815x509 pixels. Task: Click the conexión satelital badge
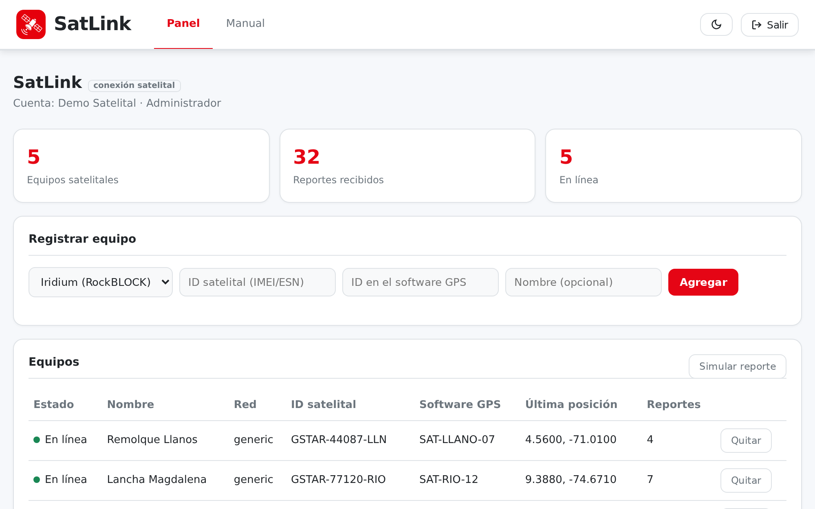point(134,86)
